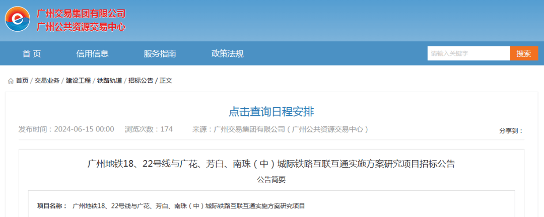Focus the 请输入关键字 search field
The image size is (544, 217).
468,53
